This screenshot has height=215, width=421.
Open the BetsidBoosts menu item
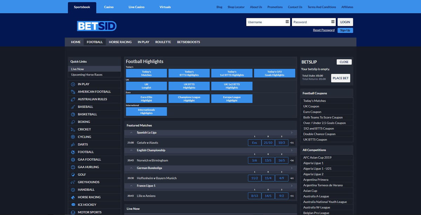click(x=188, y=42)
